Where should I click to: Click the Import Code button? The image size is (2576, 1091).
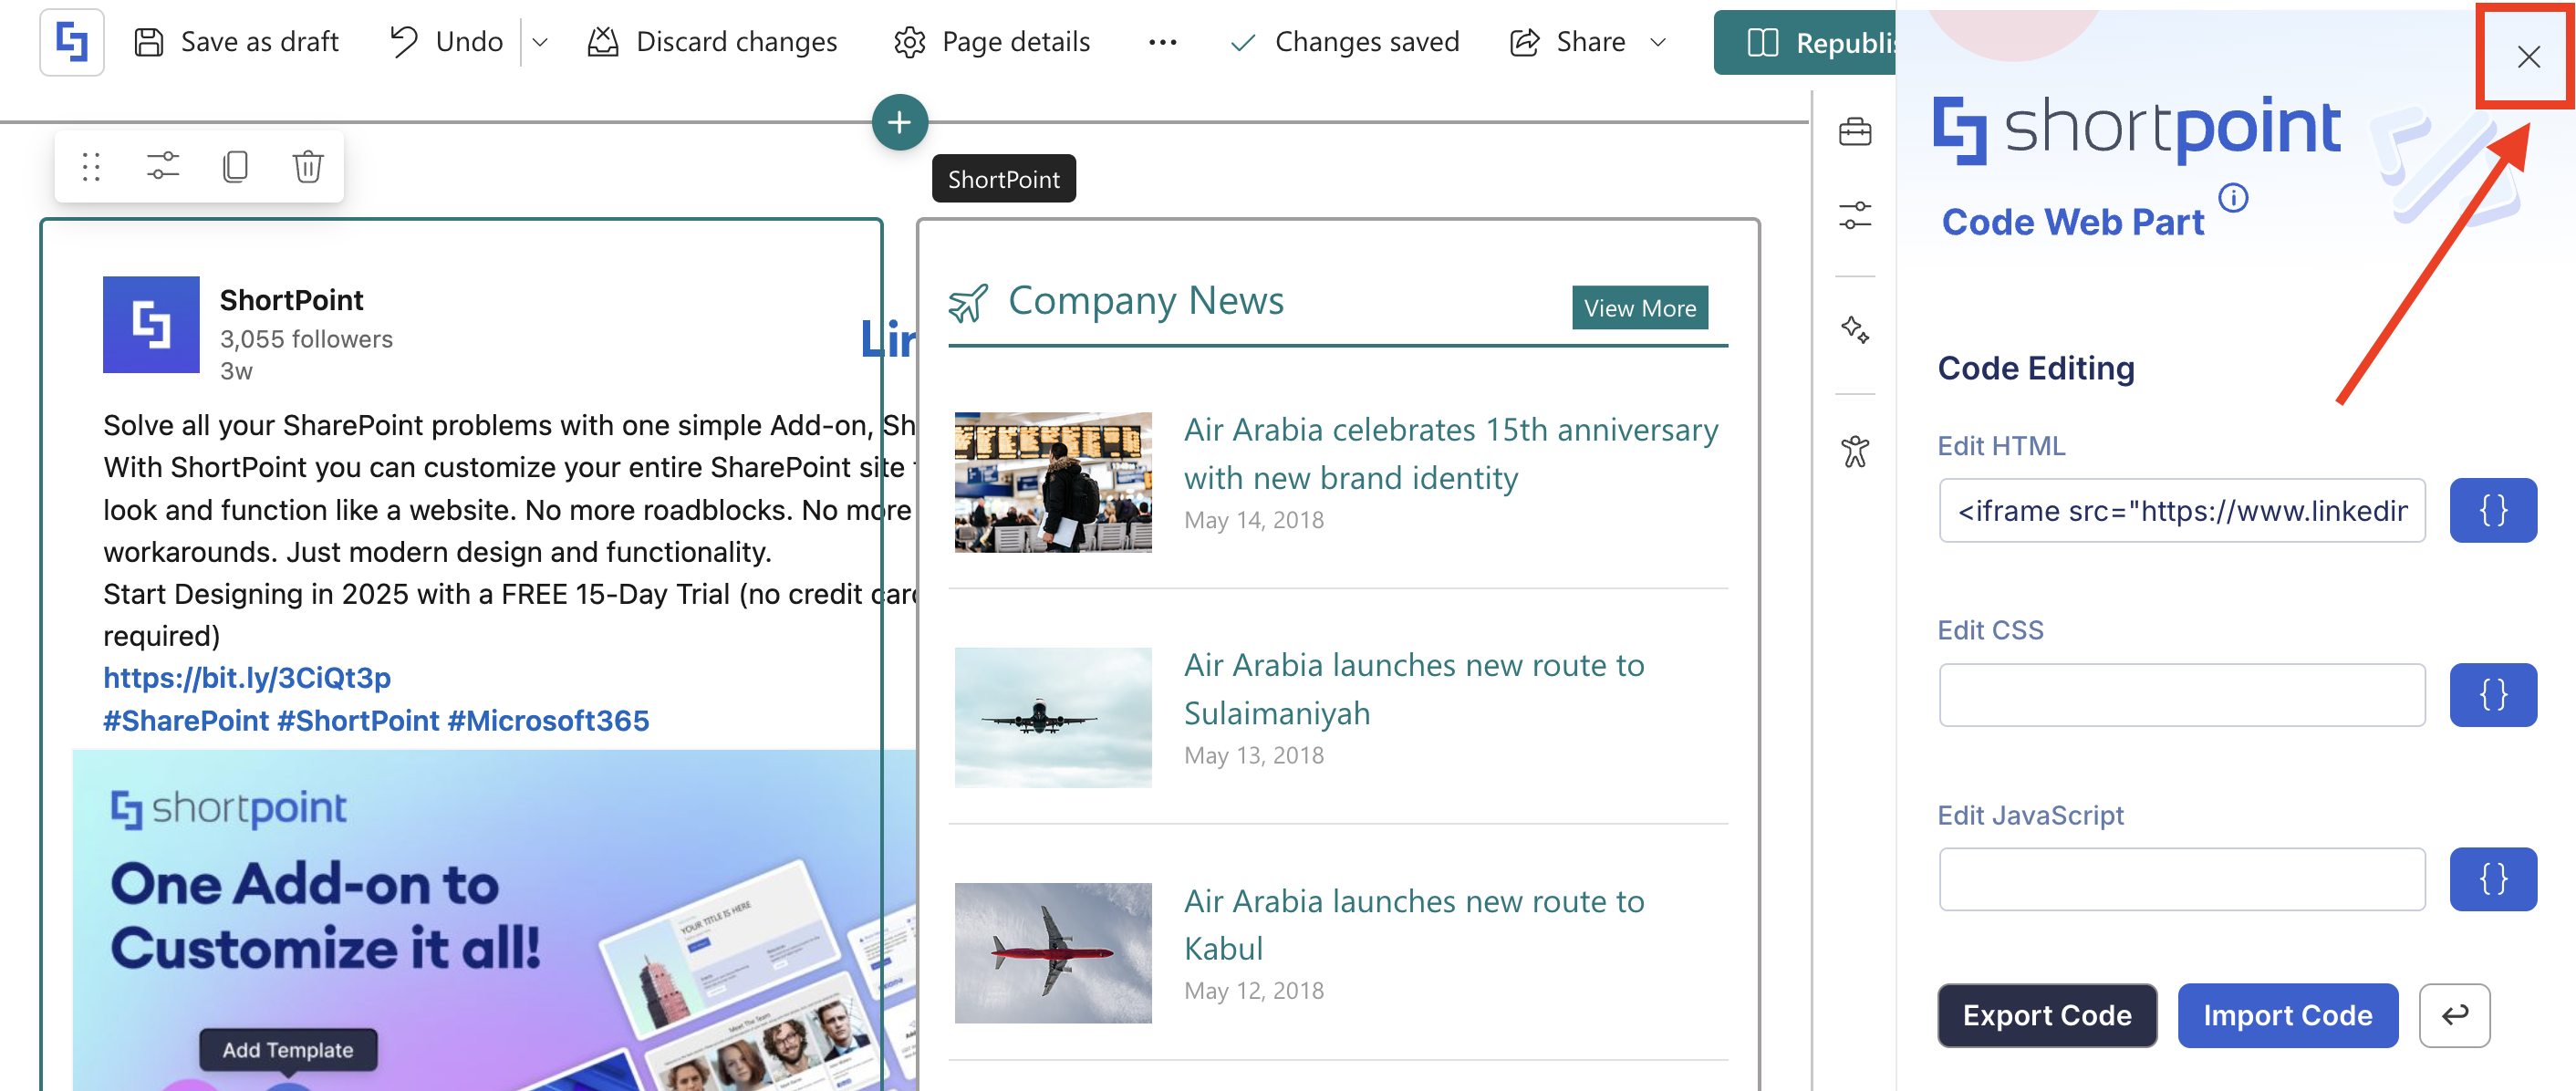(2287, 1016)
